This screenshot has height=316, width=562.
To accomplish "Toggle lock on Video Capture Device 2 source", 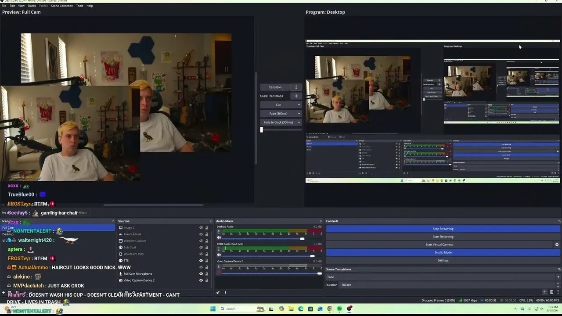I will tap(207, 280).
